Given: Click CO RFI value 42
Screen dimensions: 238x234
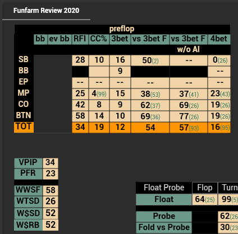Looking at the screenshot, I should pos(80,105).
